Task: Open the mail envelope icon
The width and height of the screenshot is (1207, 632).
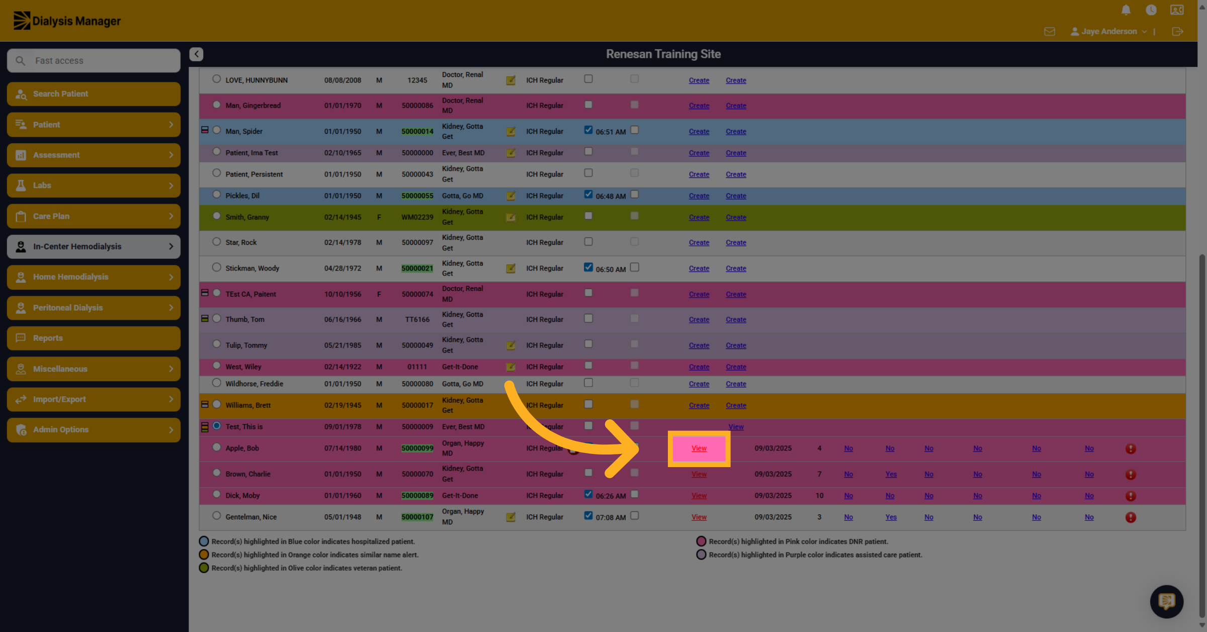Action: (1050, 32)
